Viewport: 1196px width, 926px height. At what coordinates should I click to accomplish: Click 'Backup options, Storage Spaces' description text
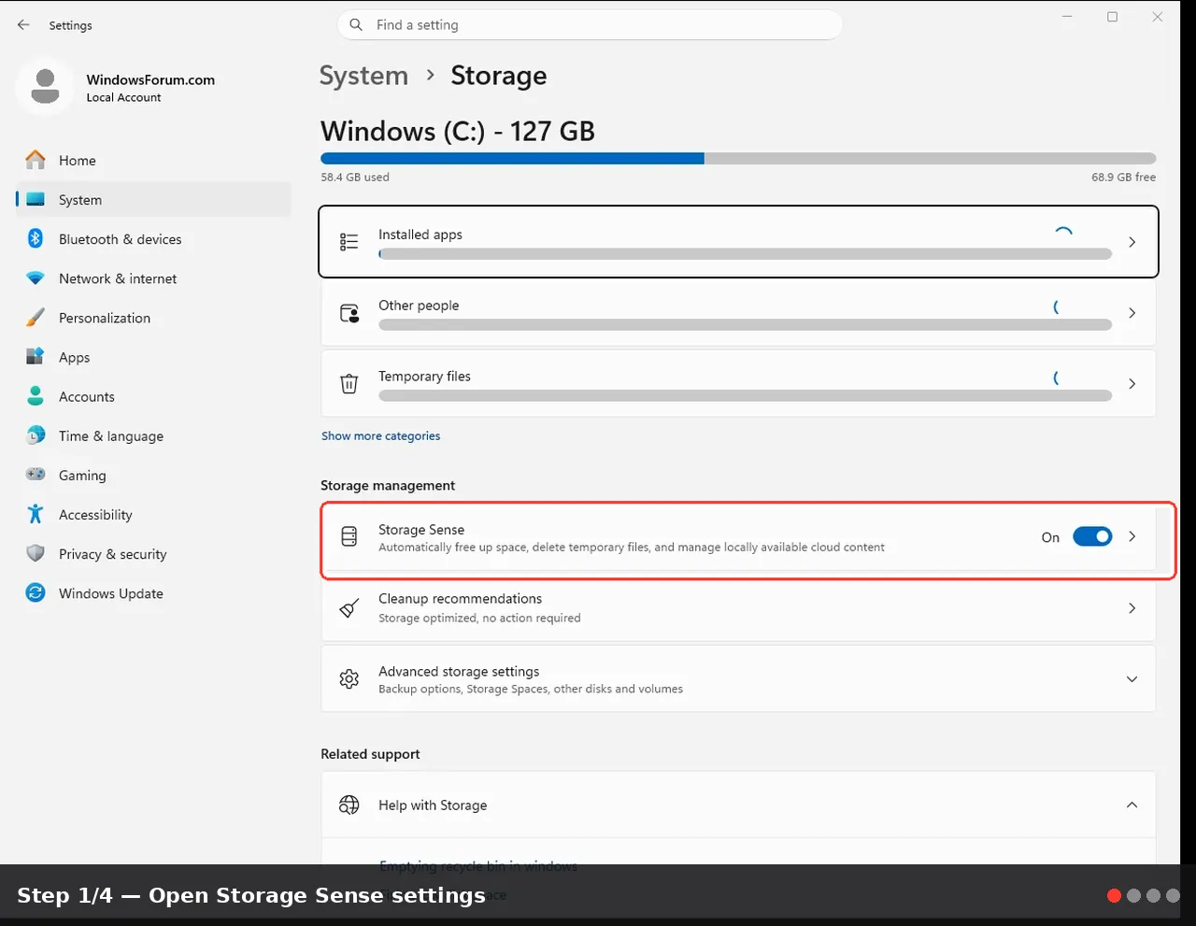pyautogui.click(x=531, y=689)
